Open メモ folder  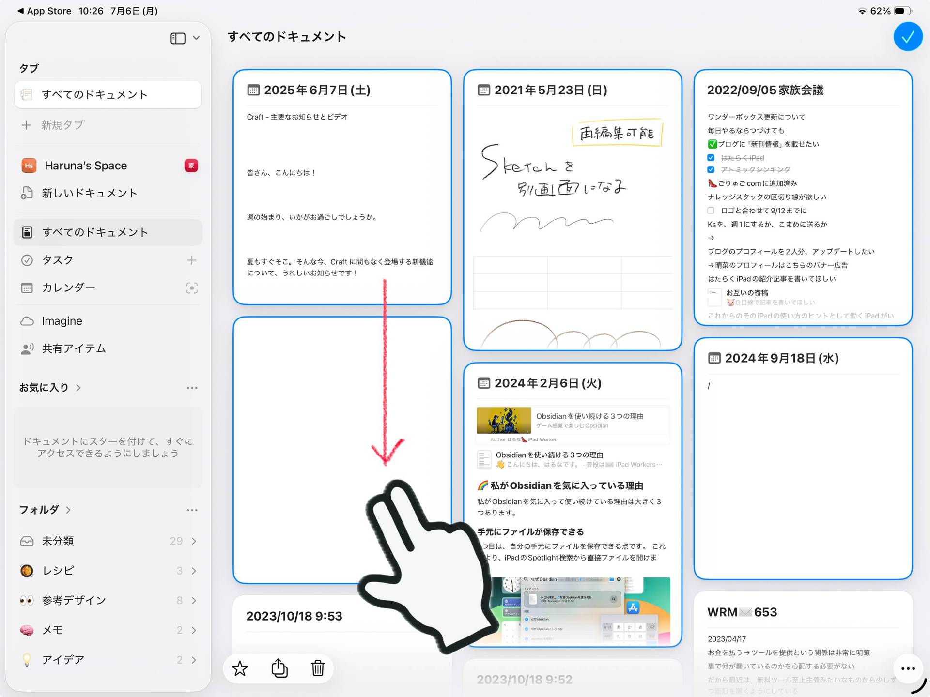[x=108, y=630]
